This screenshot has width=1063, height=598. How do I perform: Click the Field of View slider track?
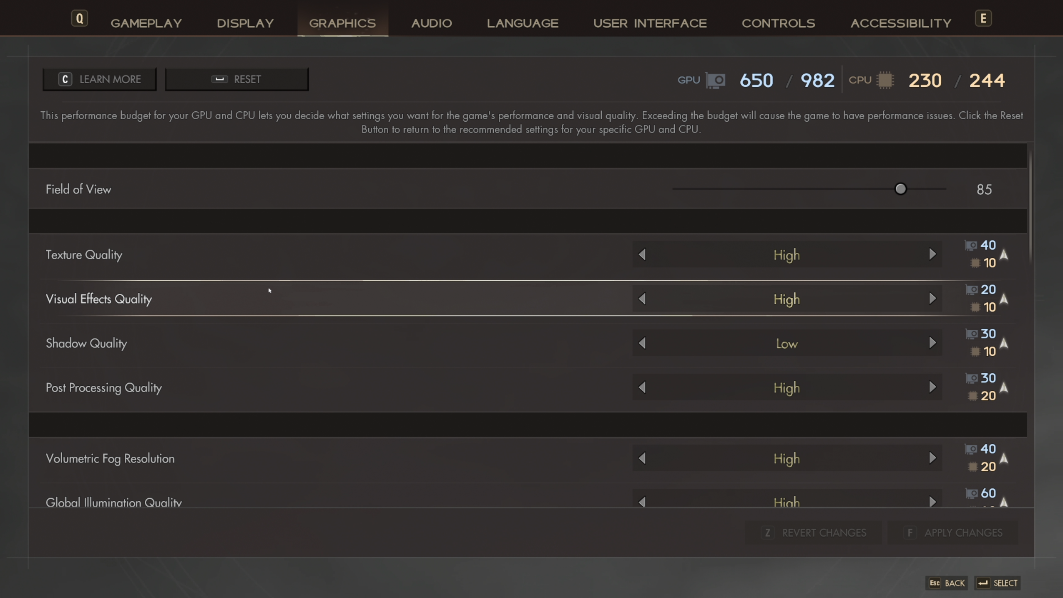coord(809,189)
